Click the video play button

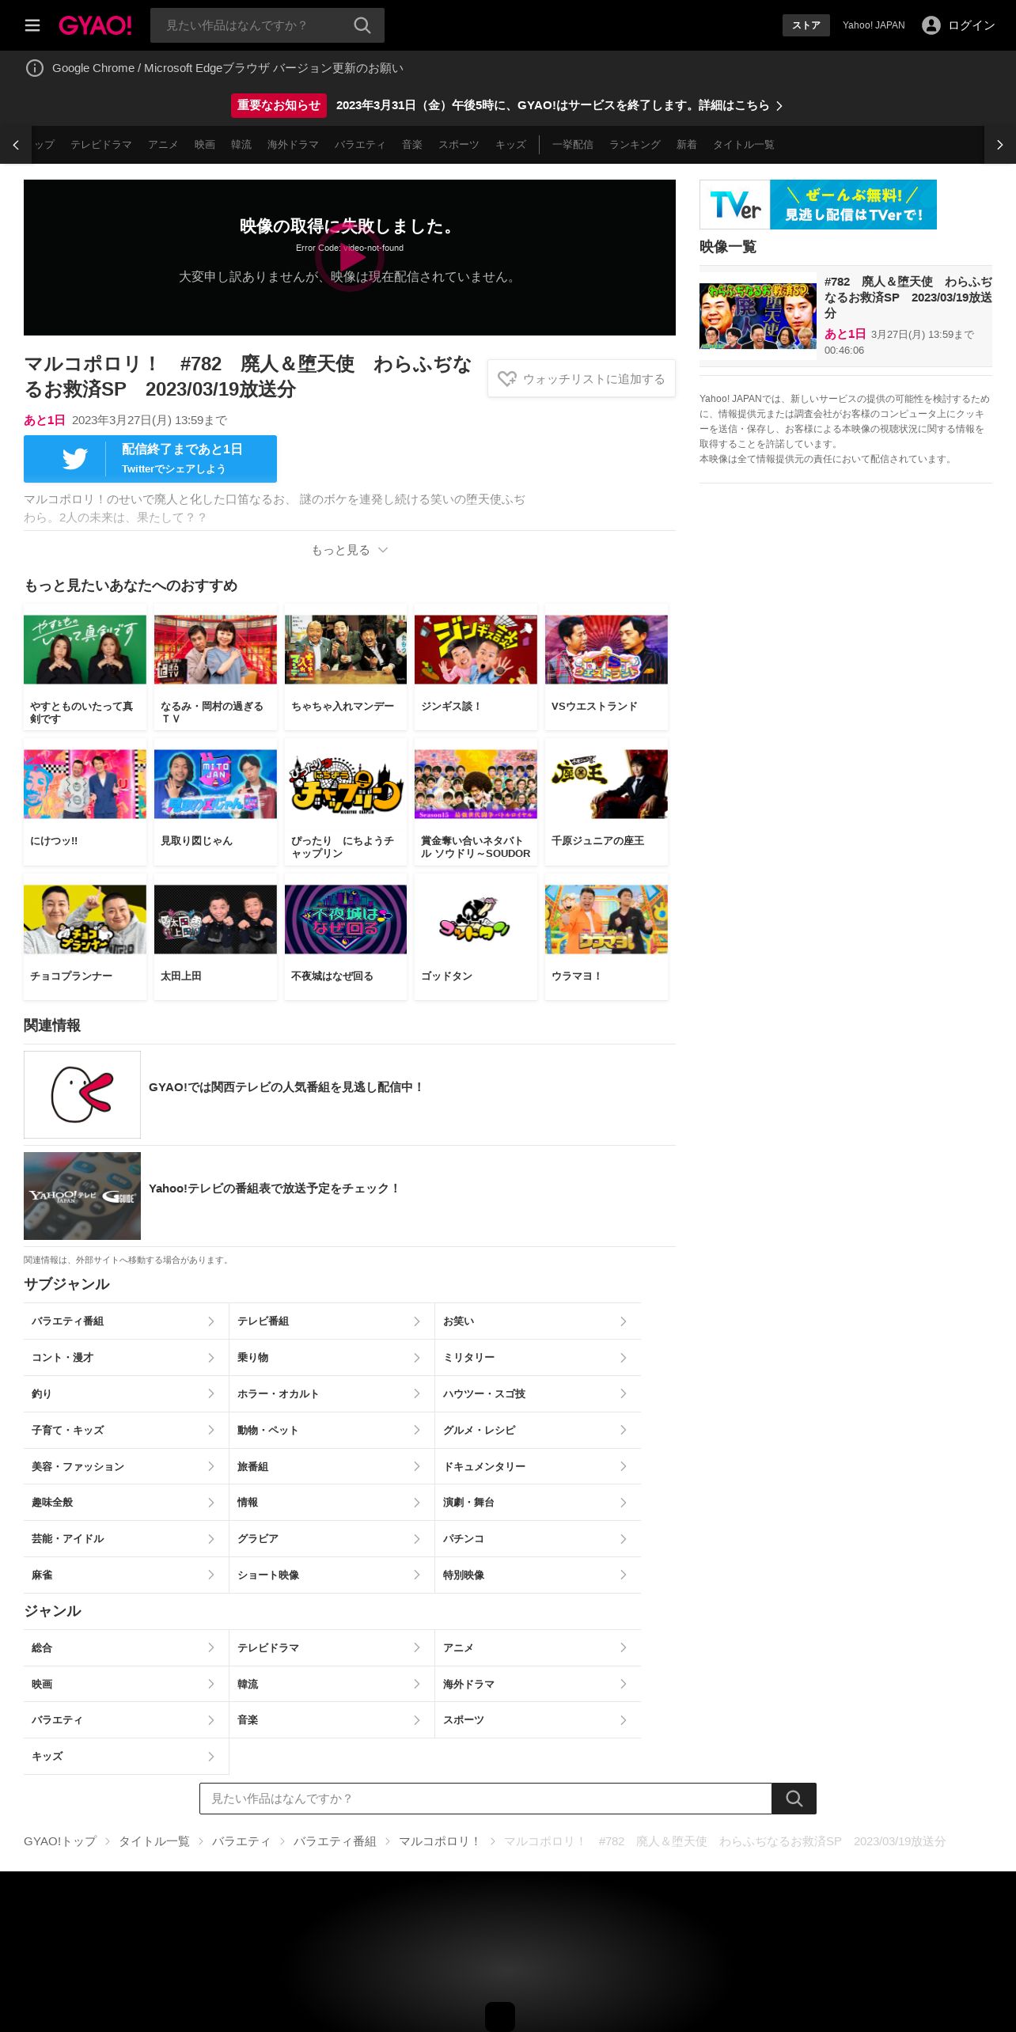point(350,257)
